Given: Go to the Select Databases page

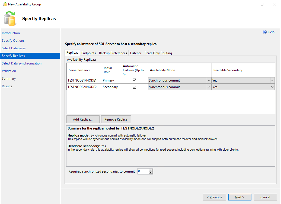Looking at the screenshot, I should [x=14, y=48].
